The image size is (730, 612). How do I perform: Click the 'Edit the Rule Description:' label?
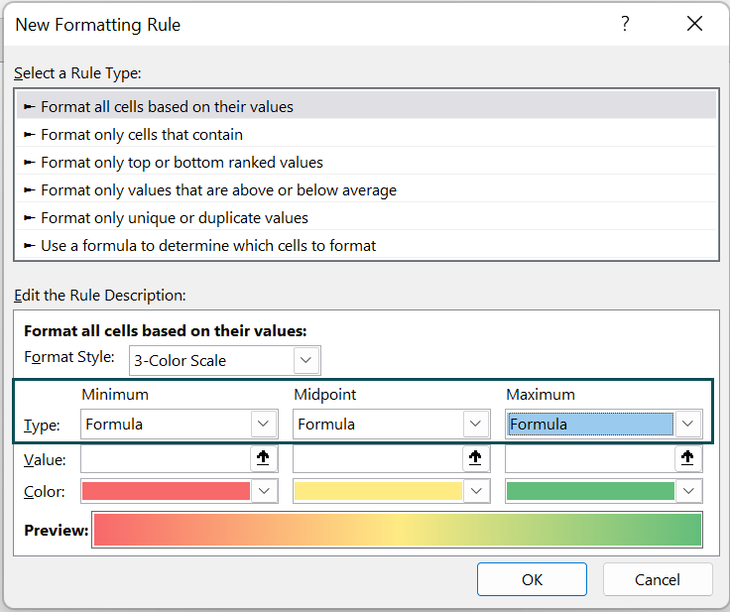coord(99,296)
